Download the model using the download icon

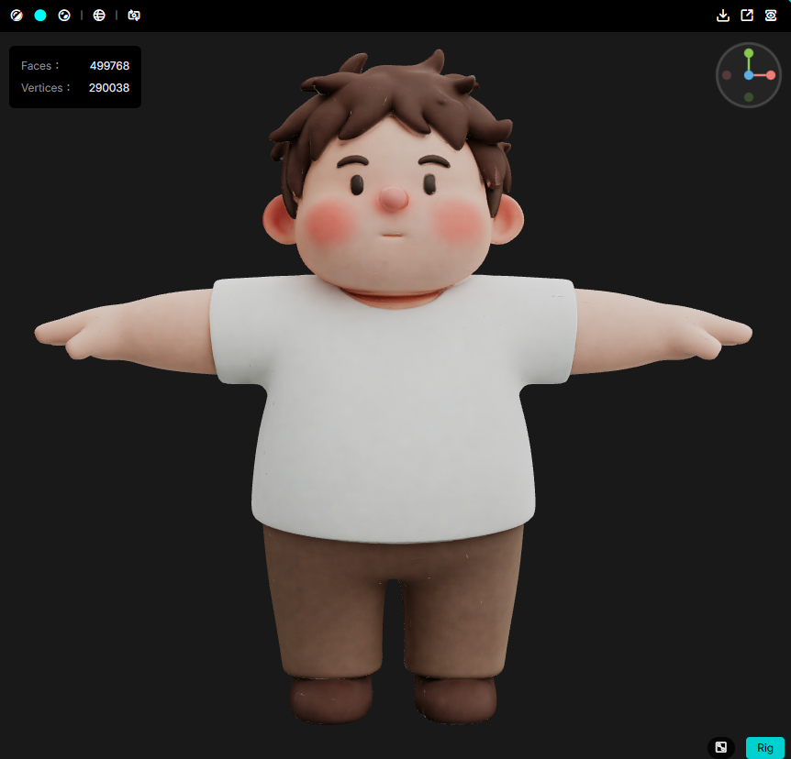click(x=723, y=15)
